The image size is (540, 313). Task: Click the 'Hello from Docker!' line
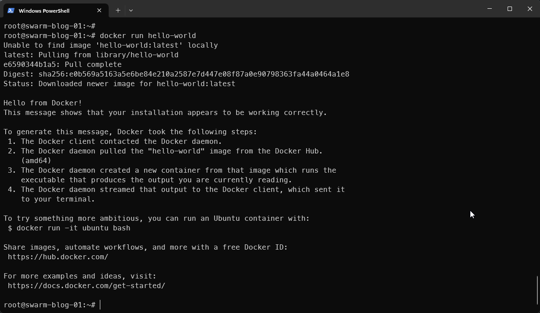[43, 103]
